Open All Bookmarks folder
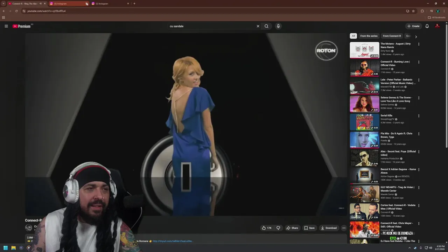The width and height of the screenshot is (448, 252). pyautogui.click(x=436, y=17)
